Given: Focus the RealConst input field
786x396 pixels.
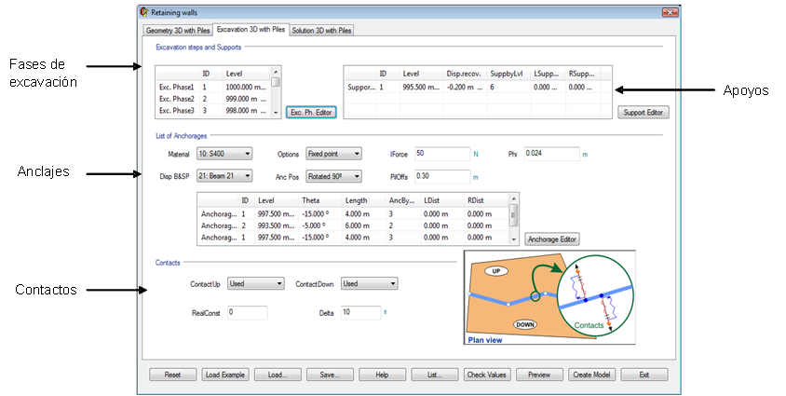Looking at the screenshot, I should pyautogui.click(x=247, y=313).
